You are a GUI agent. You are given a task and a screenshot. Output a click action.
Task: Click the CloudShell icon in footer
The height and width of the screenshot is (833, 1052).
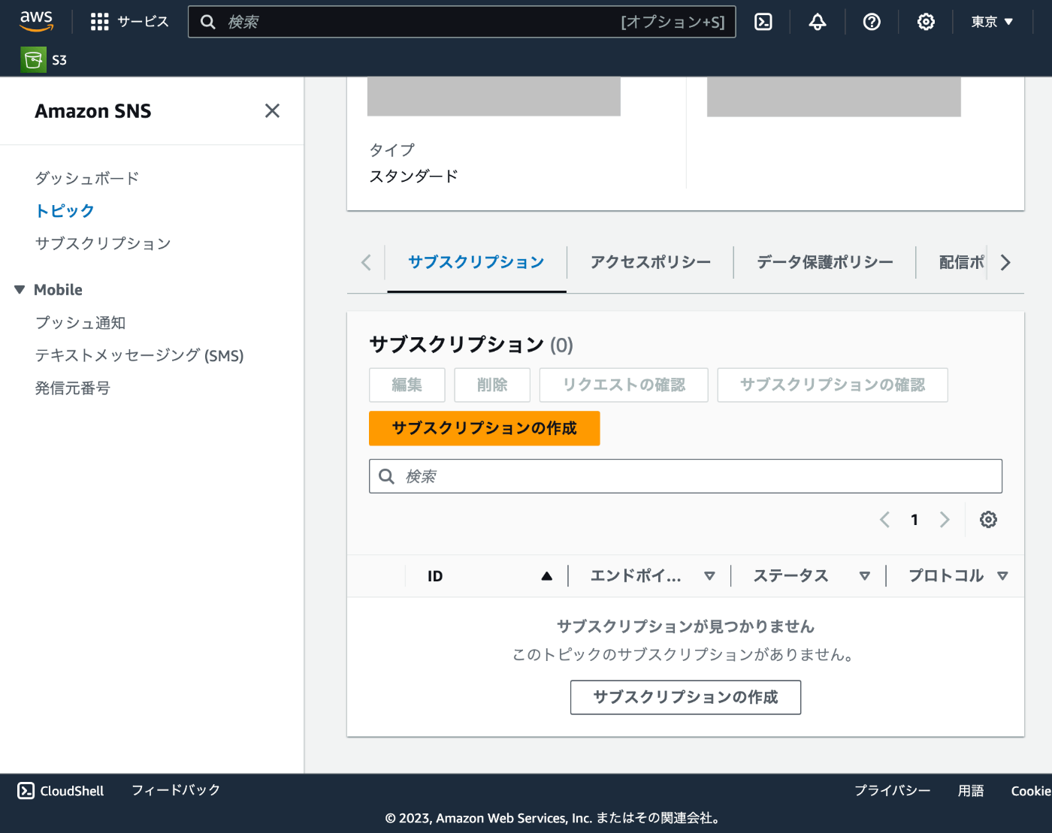pos(26,790)
